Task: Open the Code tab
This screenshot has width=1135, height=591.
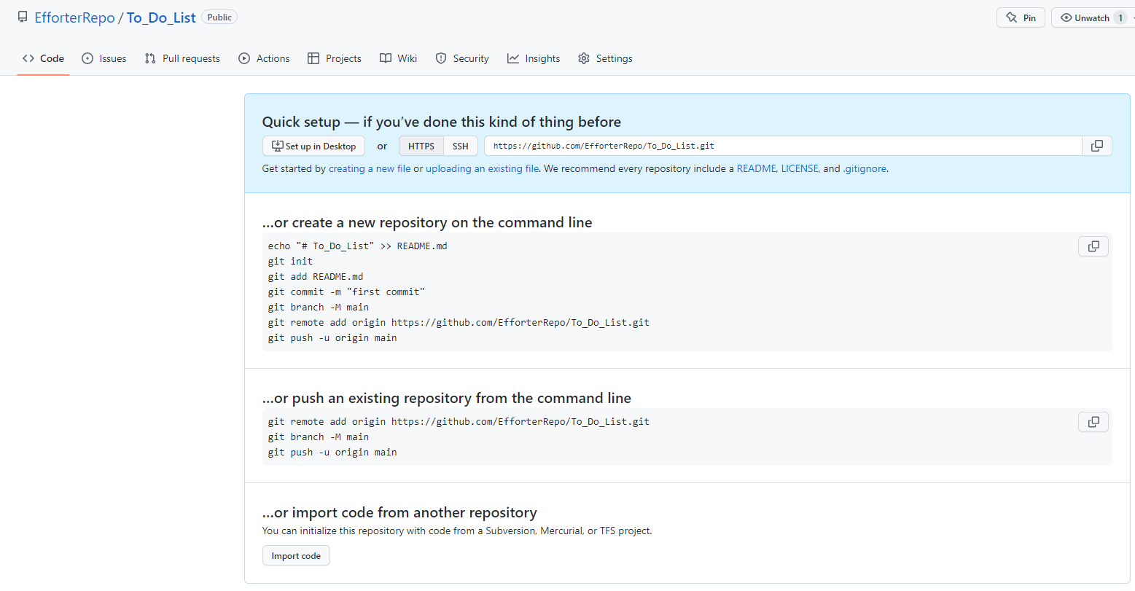Action: coord(43,58)
